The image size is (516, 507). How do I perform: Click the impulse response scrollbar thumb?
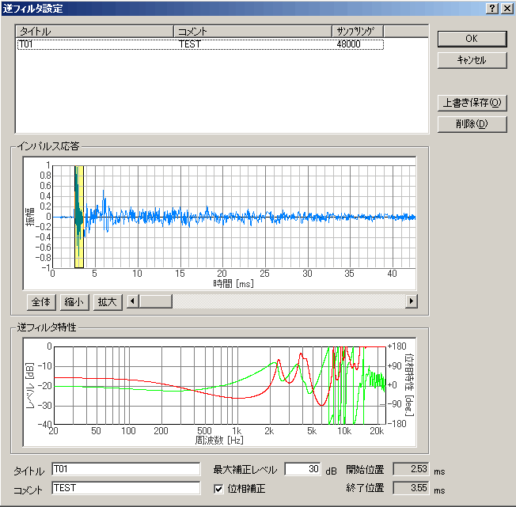pos(156,301)
